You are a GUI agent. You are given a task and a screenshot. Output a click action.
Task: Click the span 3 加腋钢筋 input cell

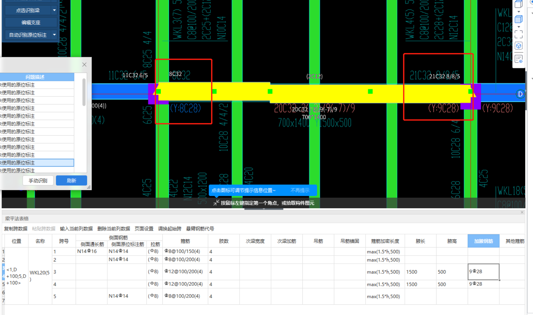[484, 272]
